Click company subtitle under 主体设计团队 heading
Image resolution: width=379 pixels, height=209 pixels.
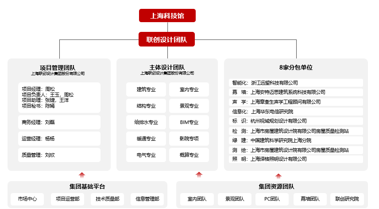[x=167, y=73]
